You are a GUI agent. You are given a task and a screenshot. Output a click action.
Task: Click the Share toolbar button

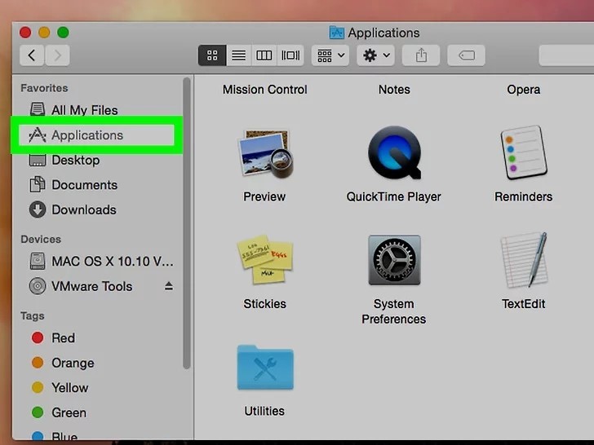click(x=421, y=55)
